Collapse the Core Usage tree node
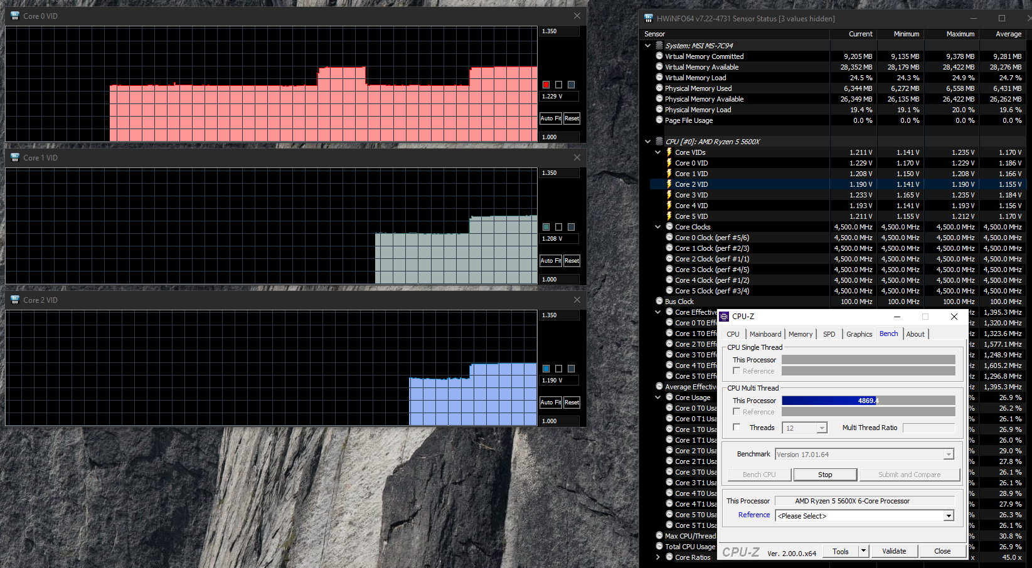The height and width of the screenshot is (568, 1032). point(658,397)
